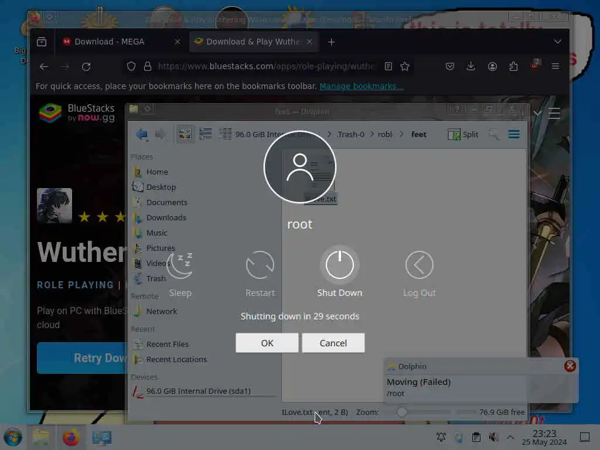Click feet breadcrumb in Dolphin path

coord(418,134)
